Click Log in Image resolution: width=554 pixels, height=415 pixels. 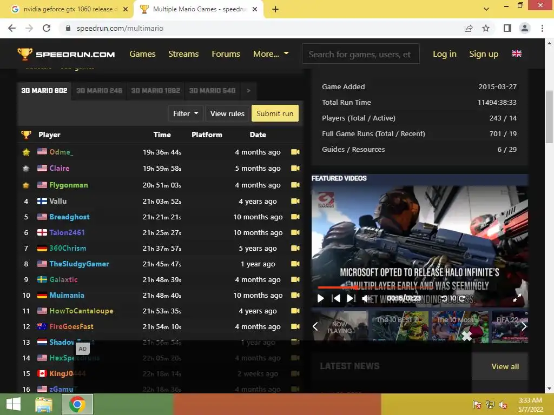[x=445, y=54]
